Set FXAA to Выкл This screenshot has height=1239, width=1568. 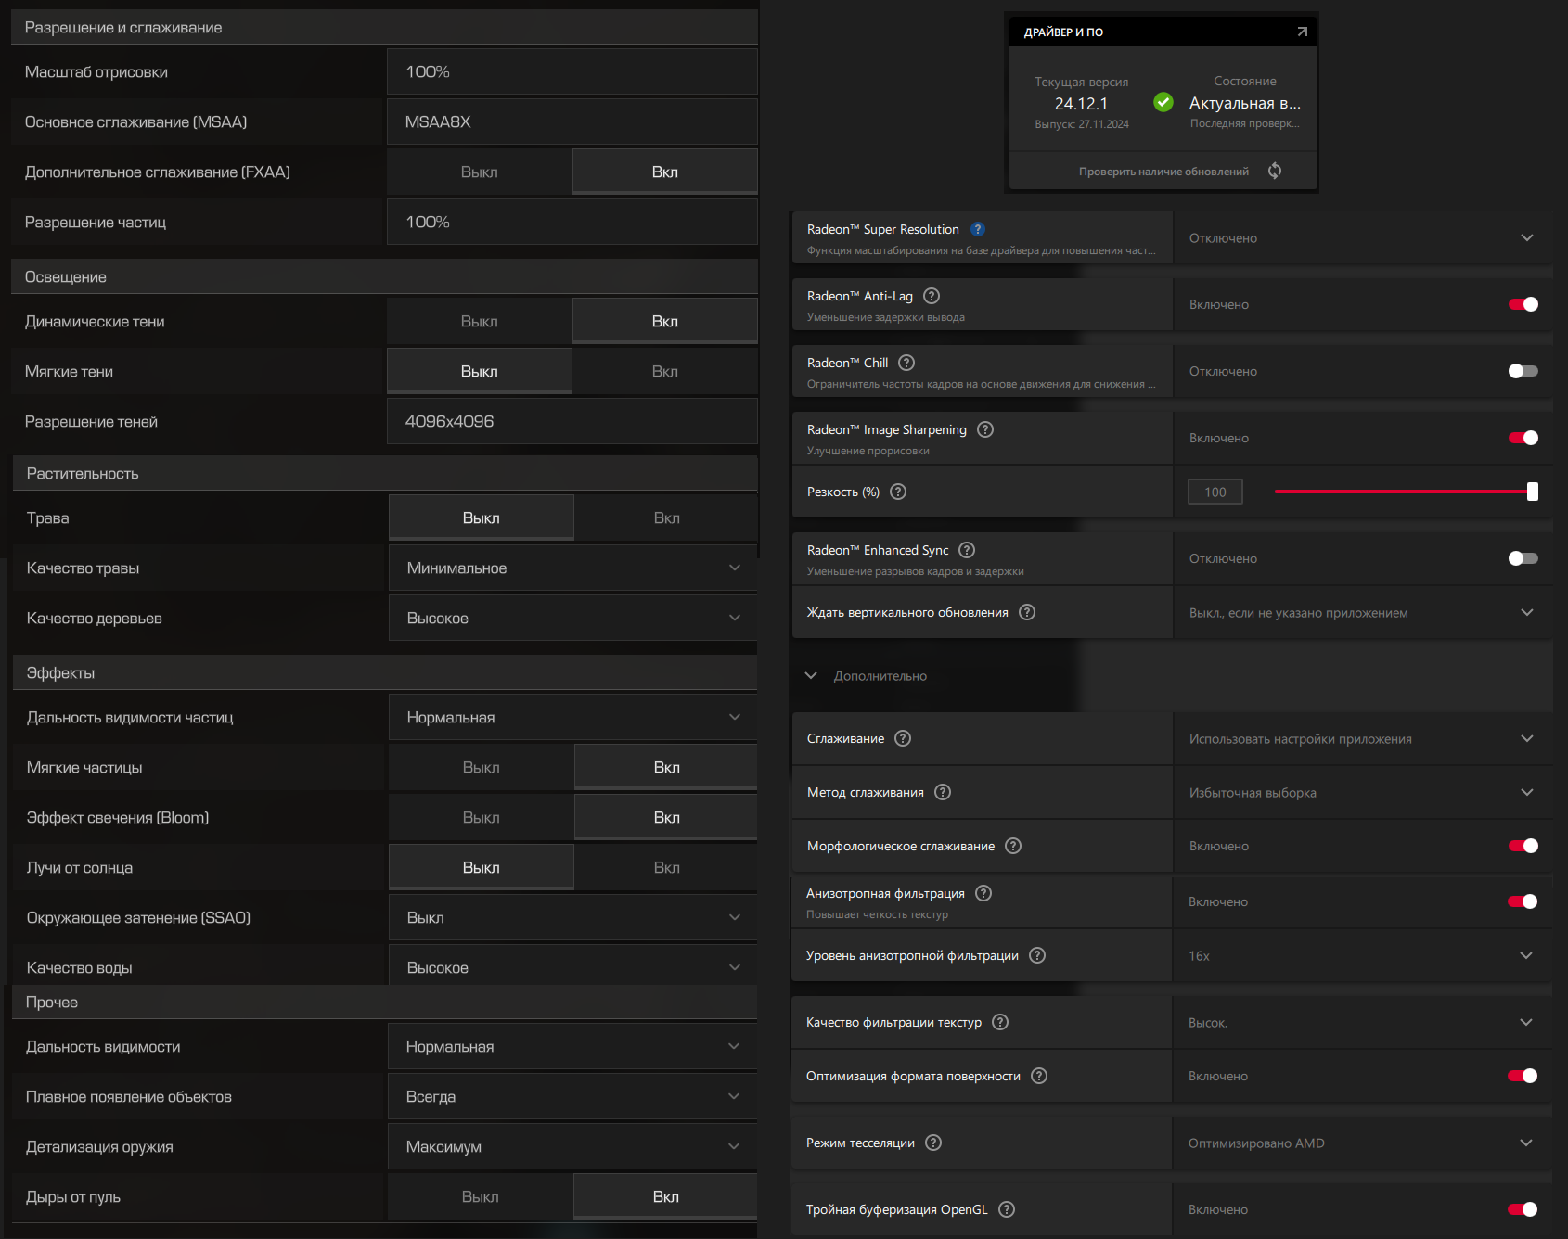pos(480,172)
